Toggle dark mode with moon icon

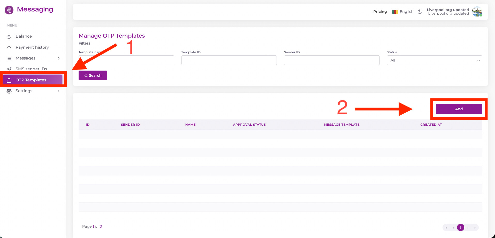(420, 12)
